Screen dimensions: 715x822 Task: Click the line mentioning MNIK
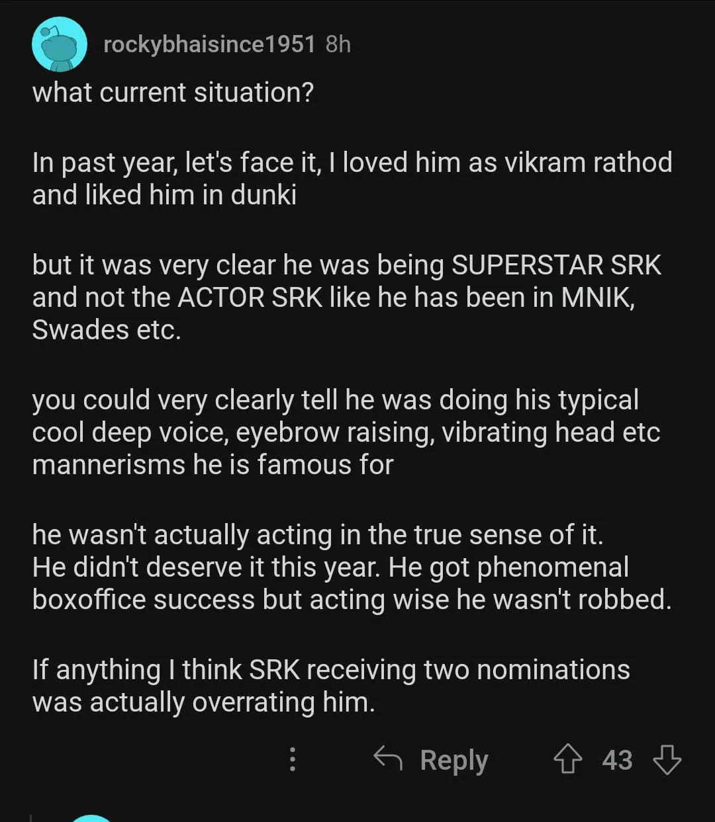(334, 298)
